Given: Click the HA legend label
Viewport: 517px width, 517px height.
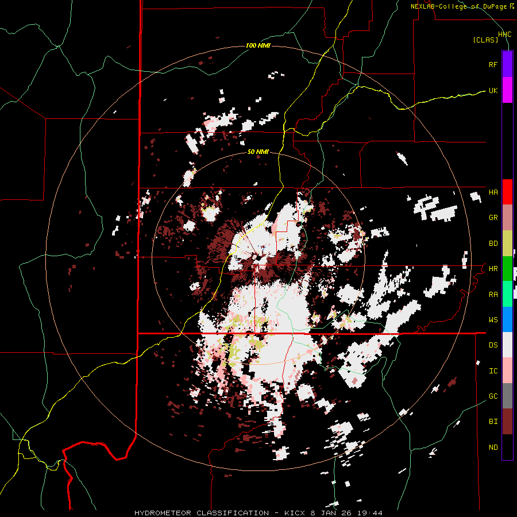Looking at the screenshot, I should [493, 192].
